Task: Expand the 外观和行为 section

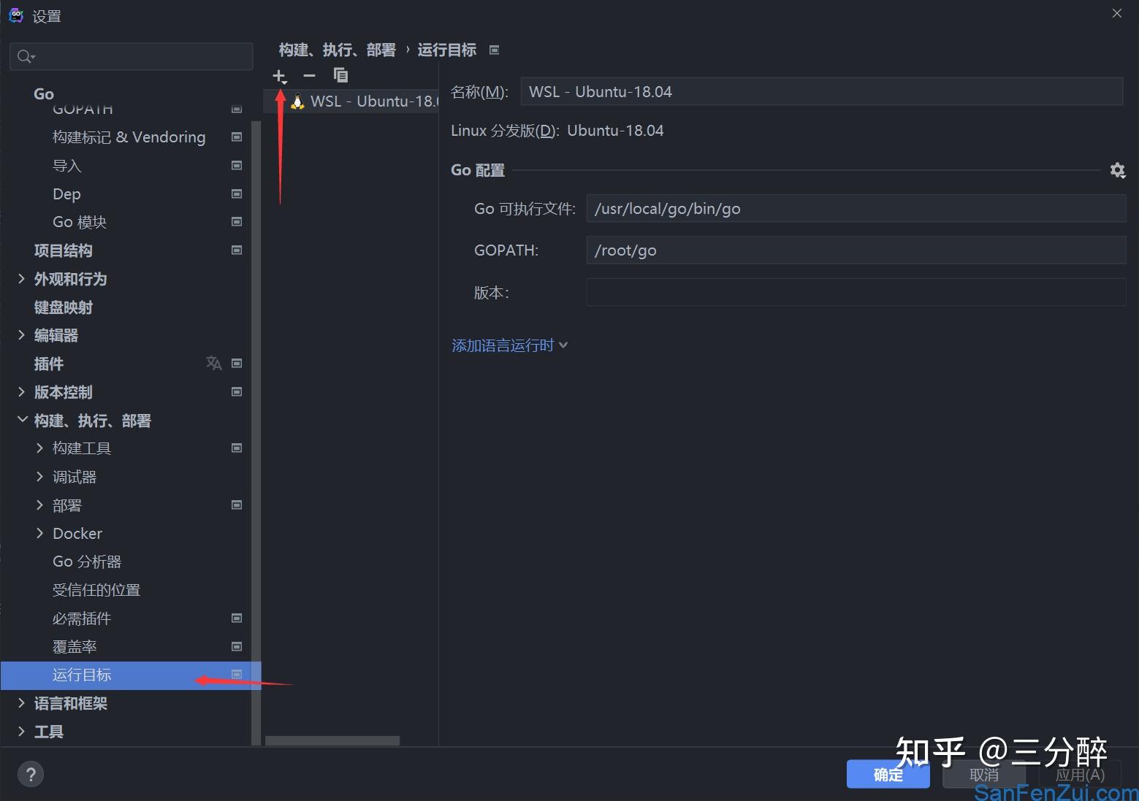Action: pyautogui.click(x=21, y=279)
